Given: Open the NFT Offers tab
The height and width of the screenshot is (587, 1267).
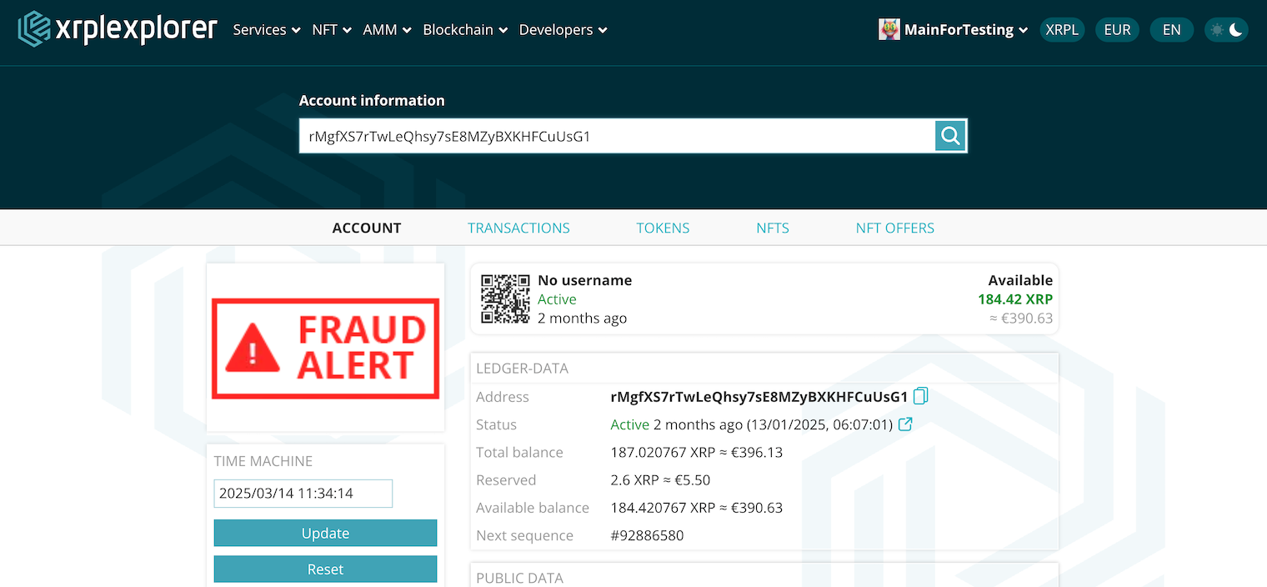Looking at the screenshot, I should [x=894, y=228].
